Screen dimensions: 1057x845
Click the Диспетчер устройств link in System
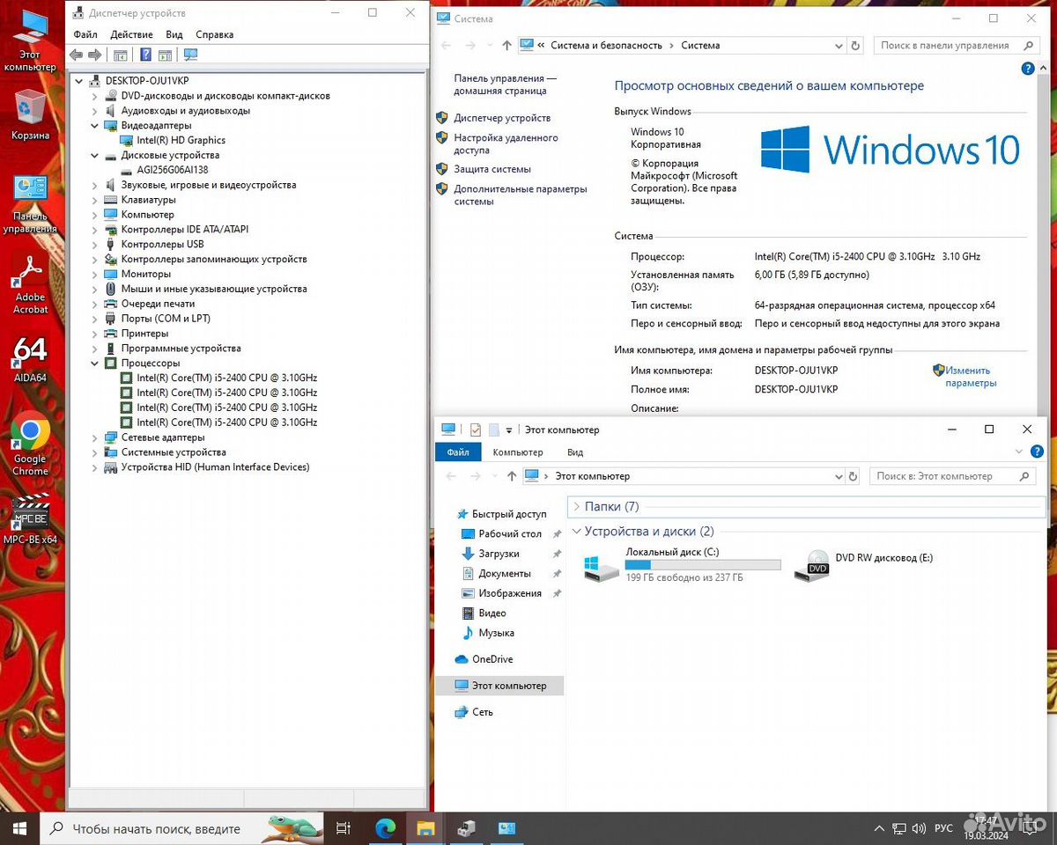click(502, 118)
